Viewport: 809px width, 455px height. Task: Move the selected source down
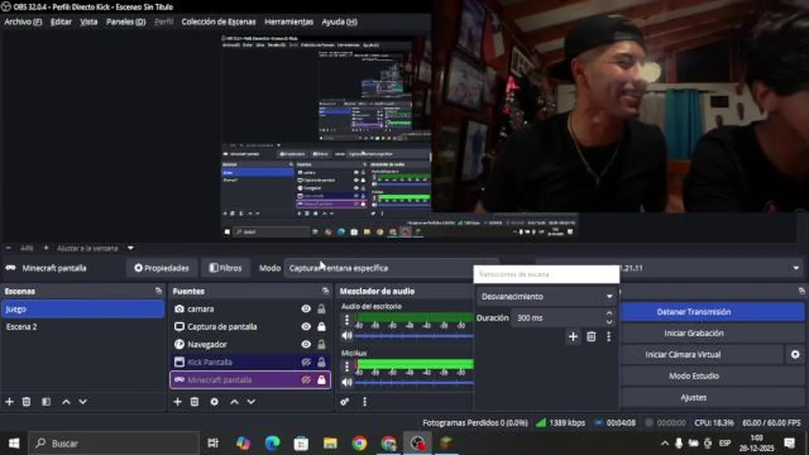click(x=251, y=402)
